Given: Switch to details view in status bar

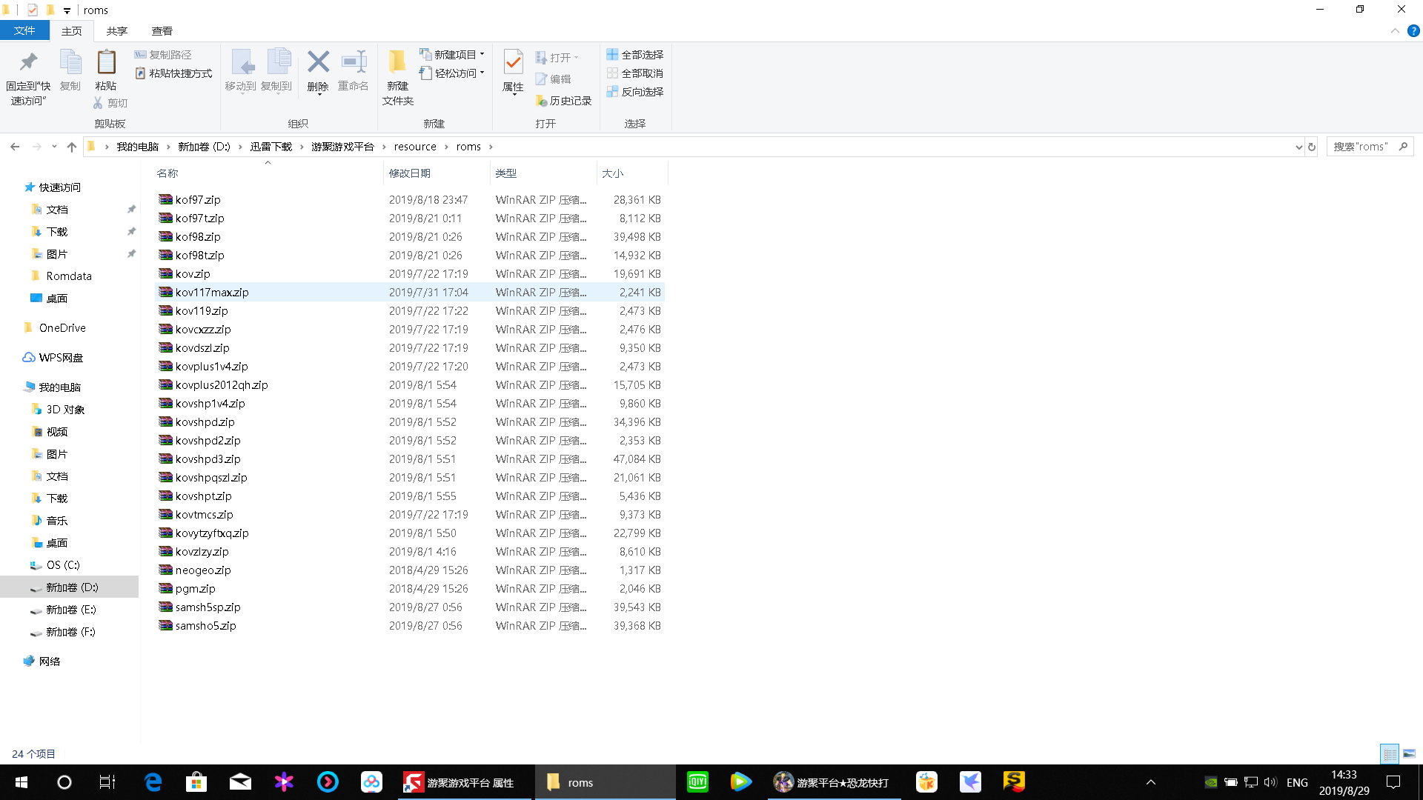Looking at the screenshot, I should point(1390,753).
